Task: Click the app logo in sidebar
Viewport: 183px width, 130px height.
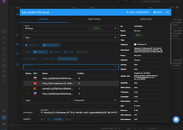Action: coord(4,1)
